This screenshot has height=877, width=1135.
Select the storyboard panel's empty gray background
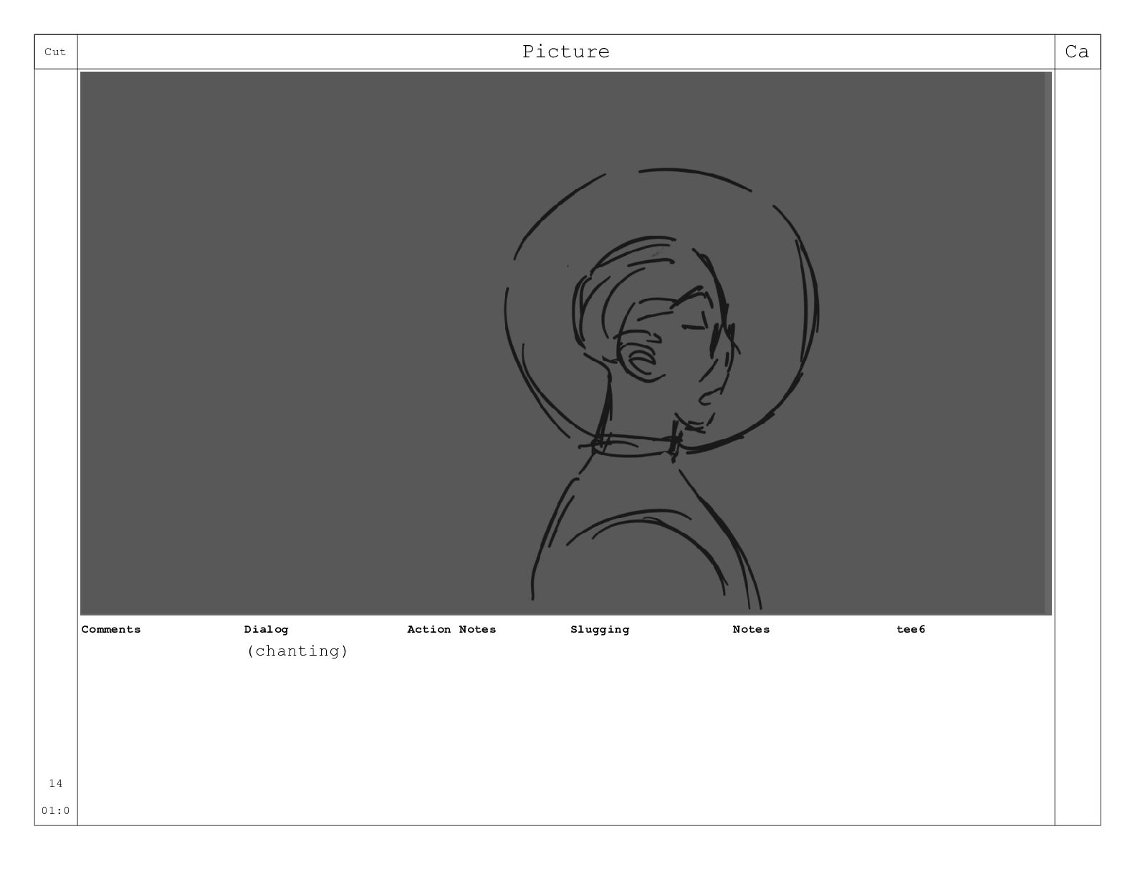click(x=287, y=344)
